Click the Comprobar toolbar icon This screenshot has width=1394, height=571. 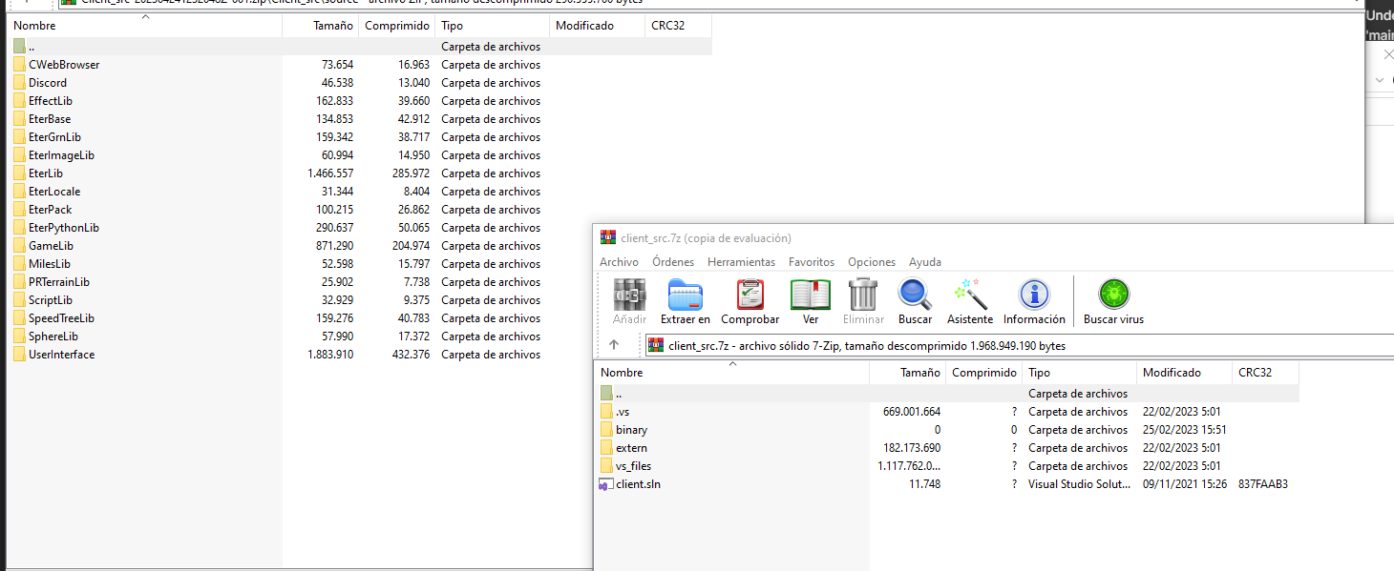click(750, 295)
